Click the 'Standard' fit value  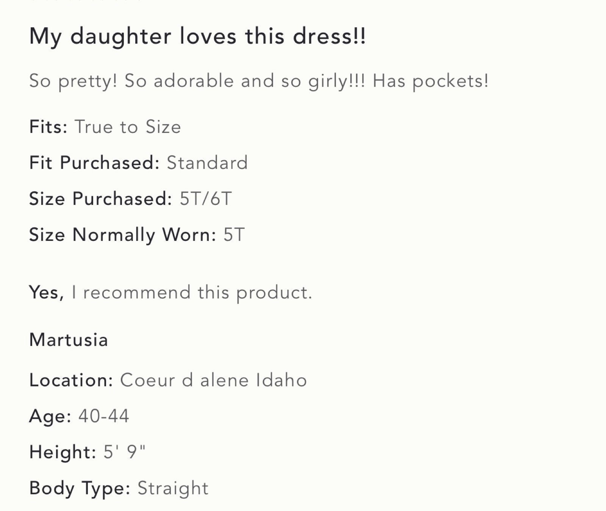pyautogui.click(x=207, y=163)
